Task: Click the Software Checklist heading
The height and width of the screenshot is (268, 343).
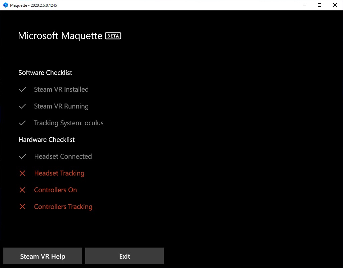Action: pos(45,73)
